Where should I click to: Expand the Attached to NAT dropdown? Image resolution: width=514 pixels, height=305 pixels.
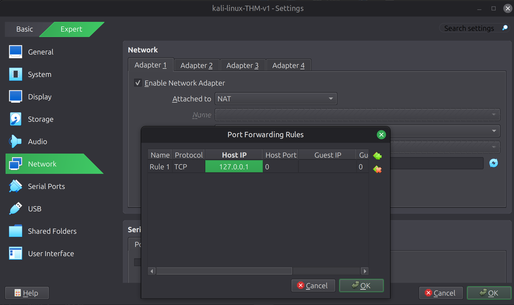tap(276, 99)
